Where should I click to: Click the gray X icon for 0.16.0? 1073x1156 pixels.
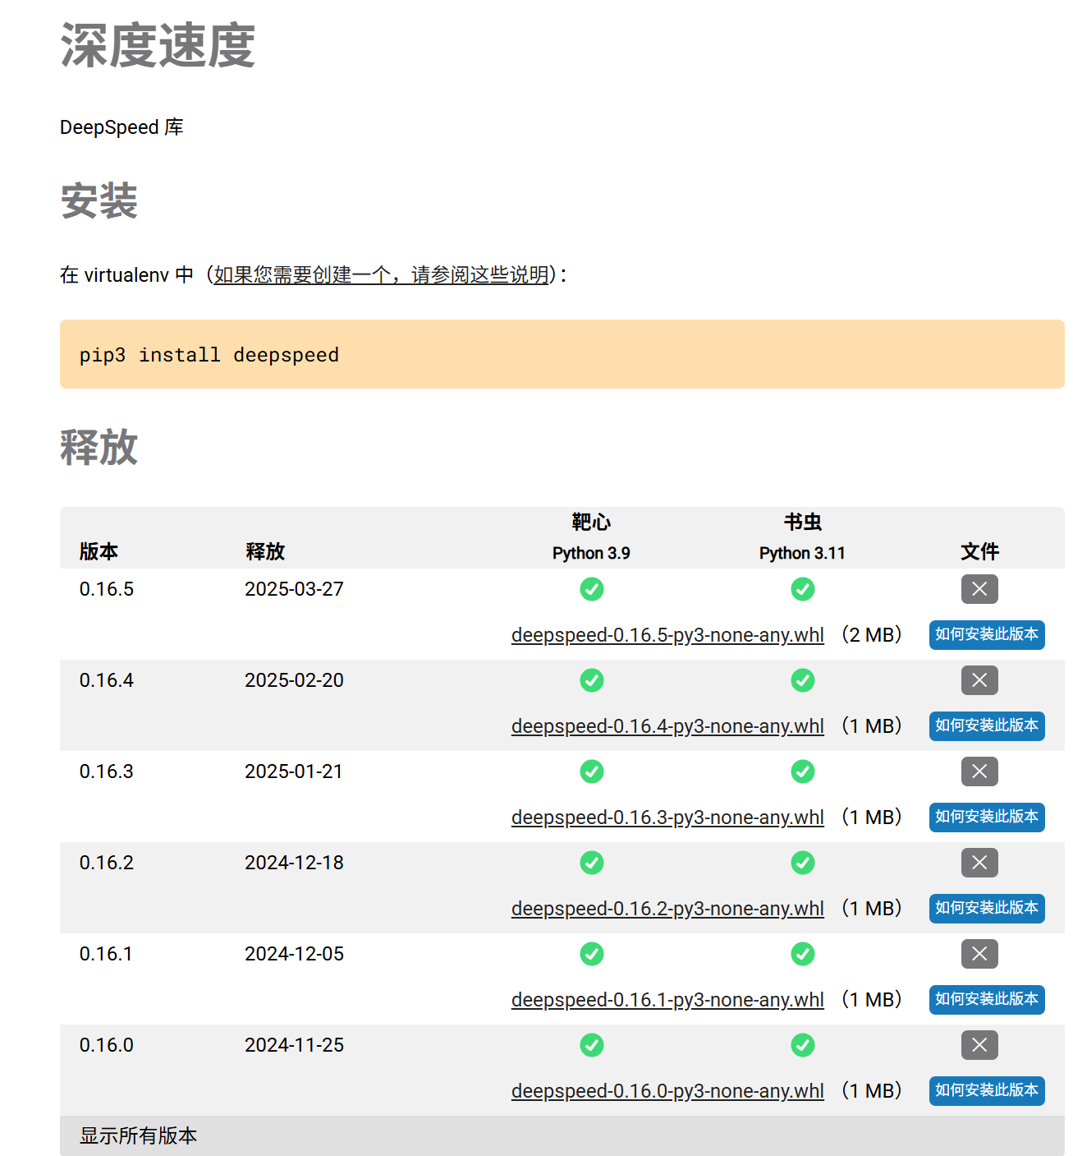[x=979, y=1045]
